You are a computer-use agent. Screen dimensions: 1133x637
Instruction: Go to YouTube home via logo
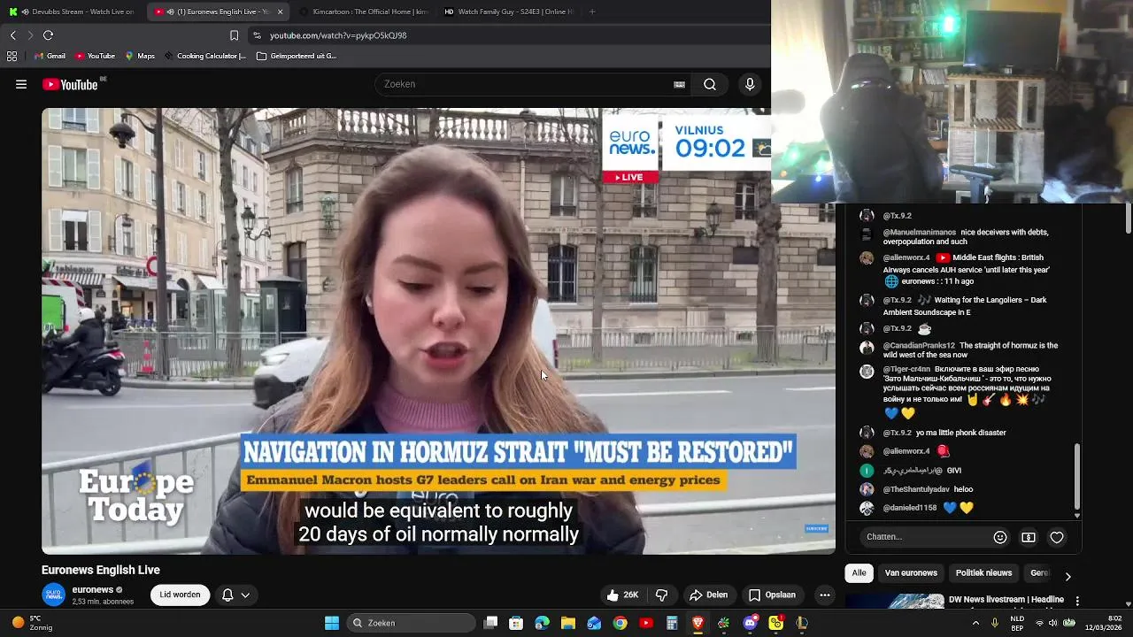(73, 84)
